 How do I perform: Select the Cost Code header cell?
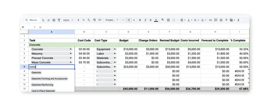click(x=84, y=40)
